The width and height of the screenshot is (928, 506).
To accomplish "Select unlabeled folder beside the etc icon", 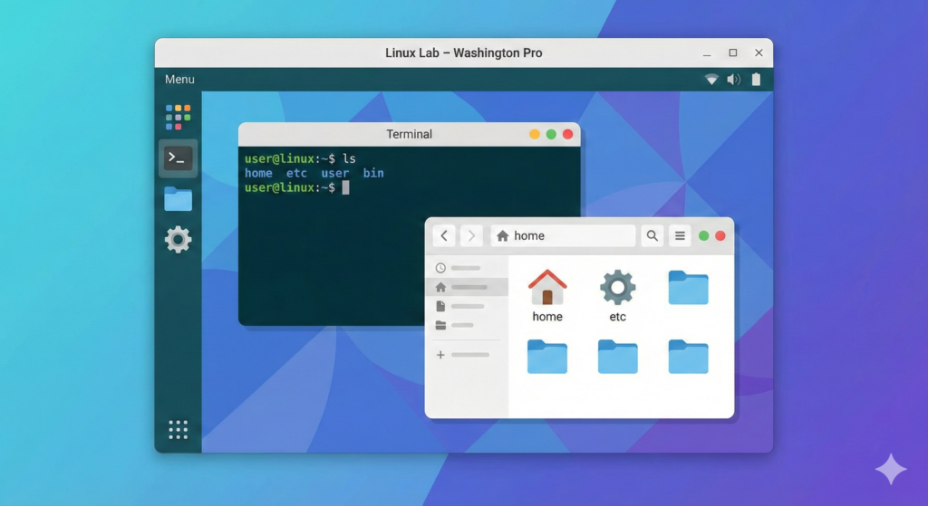I will pyautogui.click(x=689, y=287).
